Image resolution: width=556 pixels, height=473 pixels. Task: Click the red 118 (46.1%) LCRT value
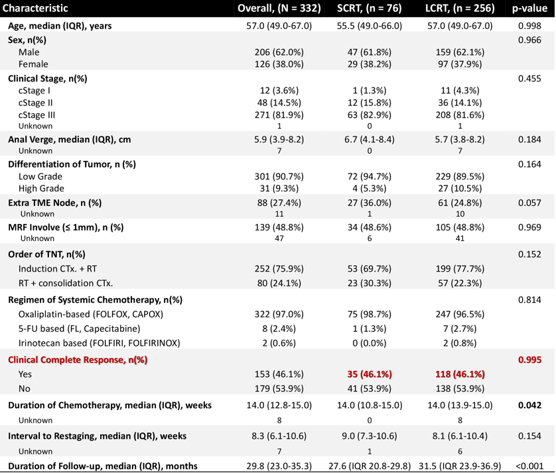458,374
